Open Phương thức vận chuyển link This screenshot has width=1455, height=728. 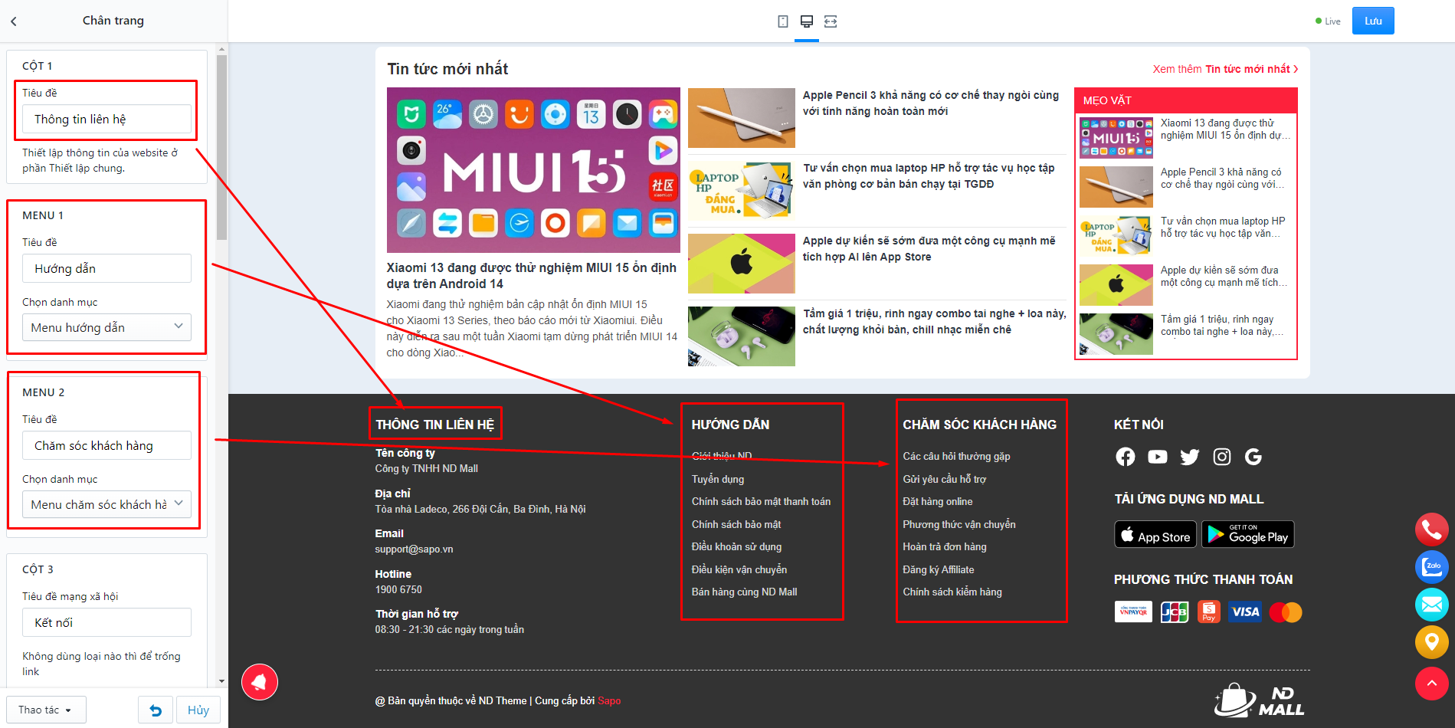click(x=959, y=524)
